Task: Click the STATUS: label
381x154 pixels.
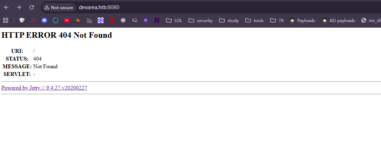Action: [17, 59]
